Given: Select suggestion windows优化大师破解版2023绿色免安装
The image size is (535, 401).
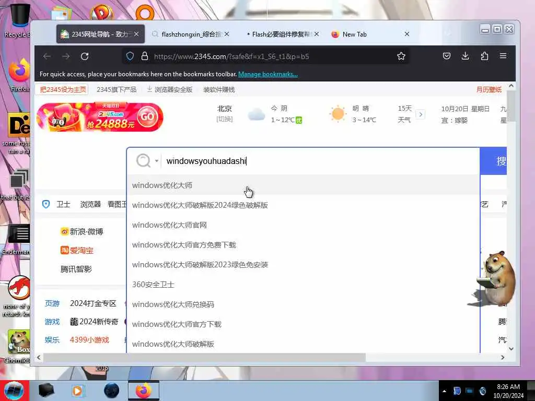Looking at the screenshot, I should (303, 264).
